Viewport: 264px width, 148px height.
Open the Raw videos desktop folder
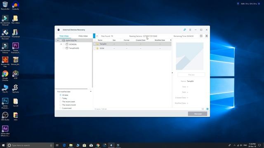[x=16, y=19]
